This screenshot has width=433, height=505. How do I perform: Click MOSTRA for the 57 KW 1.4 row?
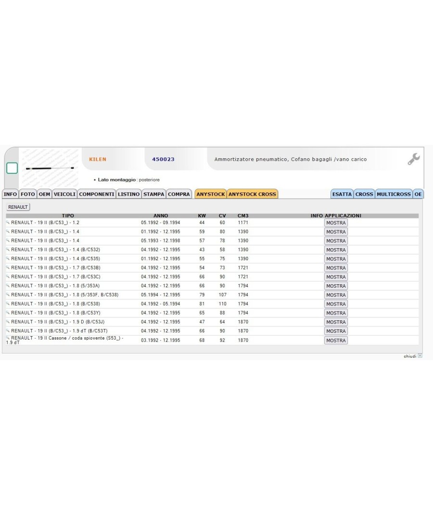pyautogui.click(x=336, y=241)
